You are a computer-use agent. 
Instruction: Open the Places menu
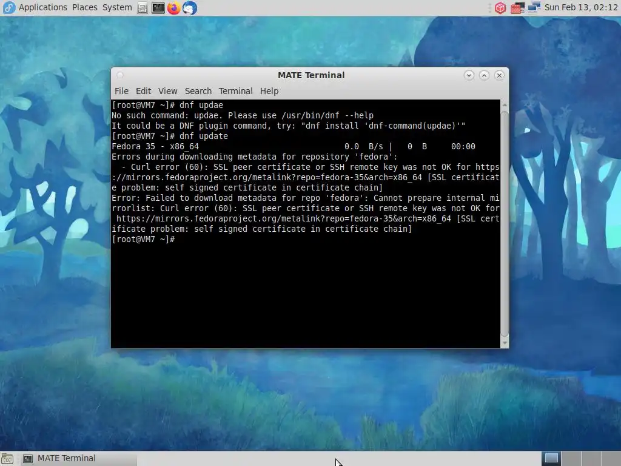click(x=84, y=7)
